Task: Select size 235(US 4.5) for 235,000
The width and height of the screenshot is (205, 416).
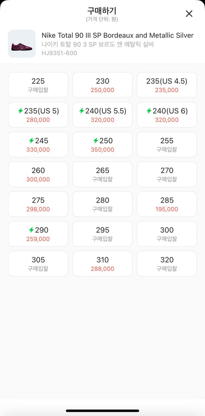Action: pos(167,85)
